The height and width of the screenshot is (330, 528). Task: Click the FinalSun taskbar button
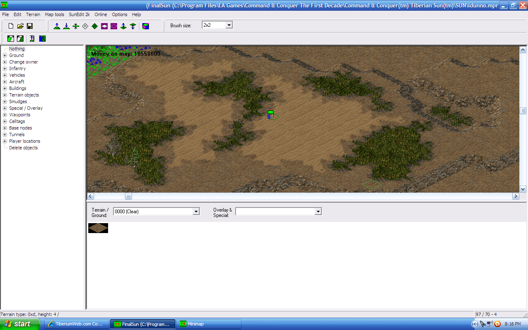[143, 324]
